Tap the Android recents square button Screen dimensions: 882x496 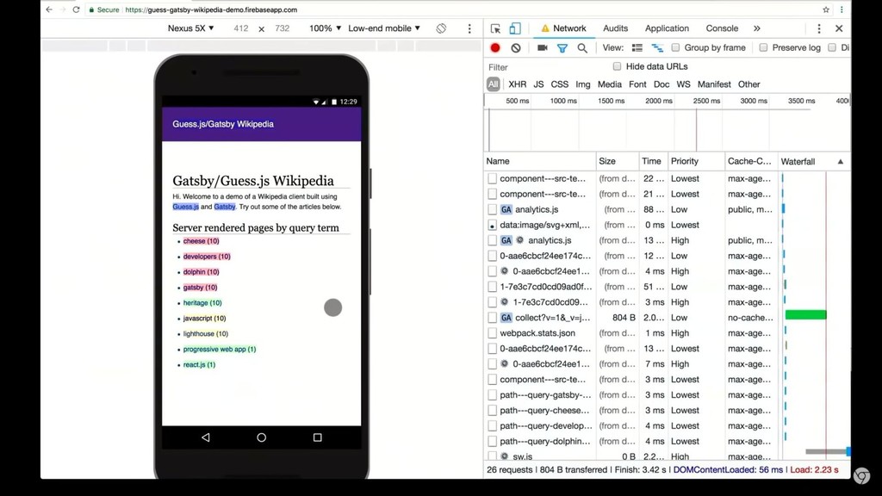click(x=317, y=437)
